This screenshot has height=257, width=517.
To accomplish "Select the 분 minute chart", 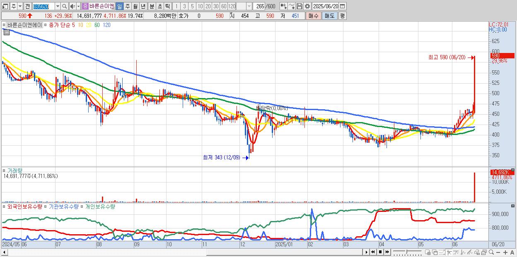I will [x=152, y=6].
